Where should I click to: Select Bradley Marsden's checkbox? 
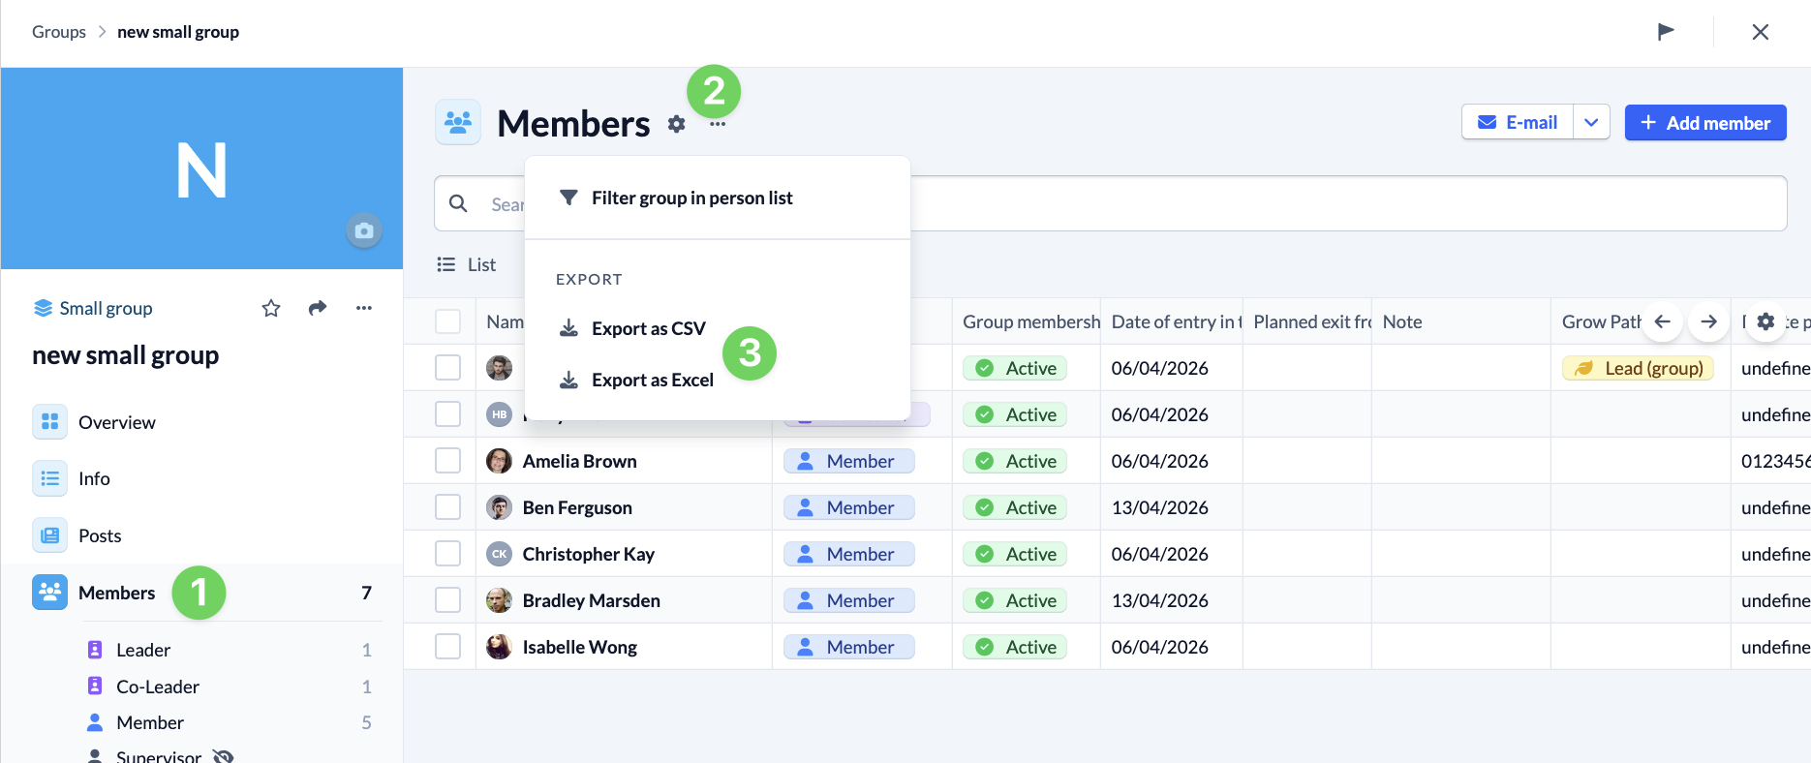(447, 600)
